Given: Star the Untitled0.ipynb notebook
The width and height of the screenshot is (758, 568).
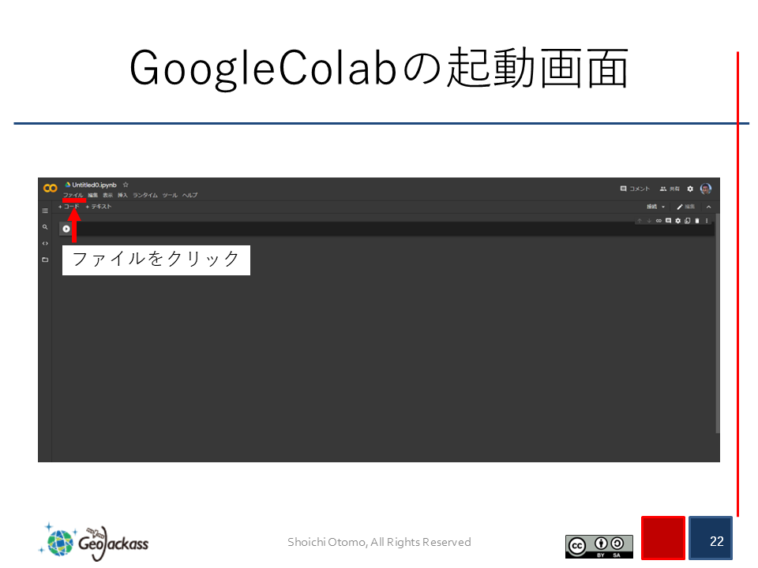Looking at the screenshot, I should (x=126, y=185).
